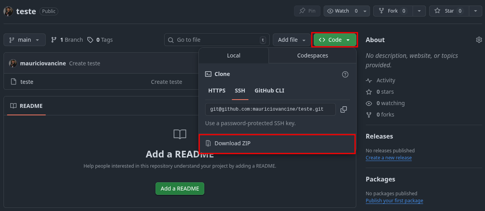Select the HTTPS clone tab
485x211 pixels.
(x=217, y=91)
